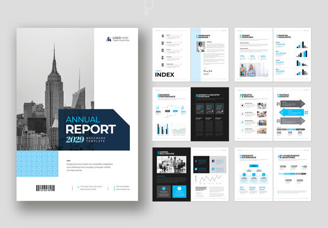
Task: Click the chairman's signature
Action: (x=208, y=72)
